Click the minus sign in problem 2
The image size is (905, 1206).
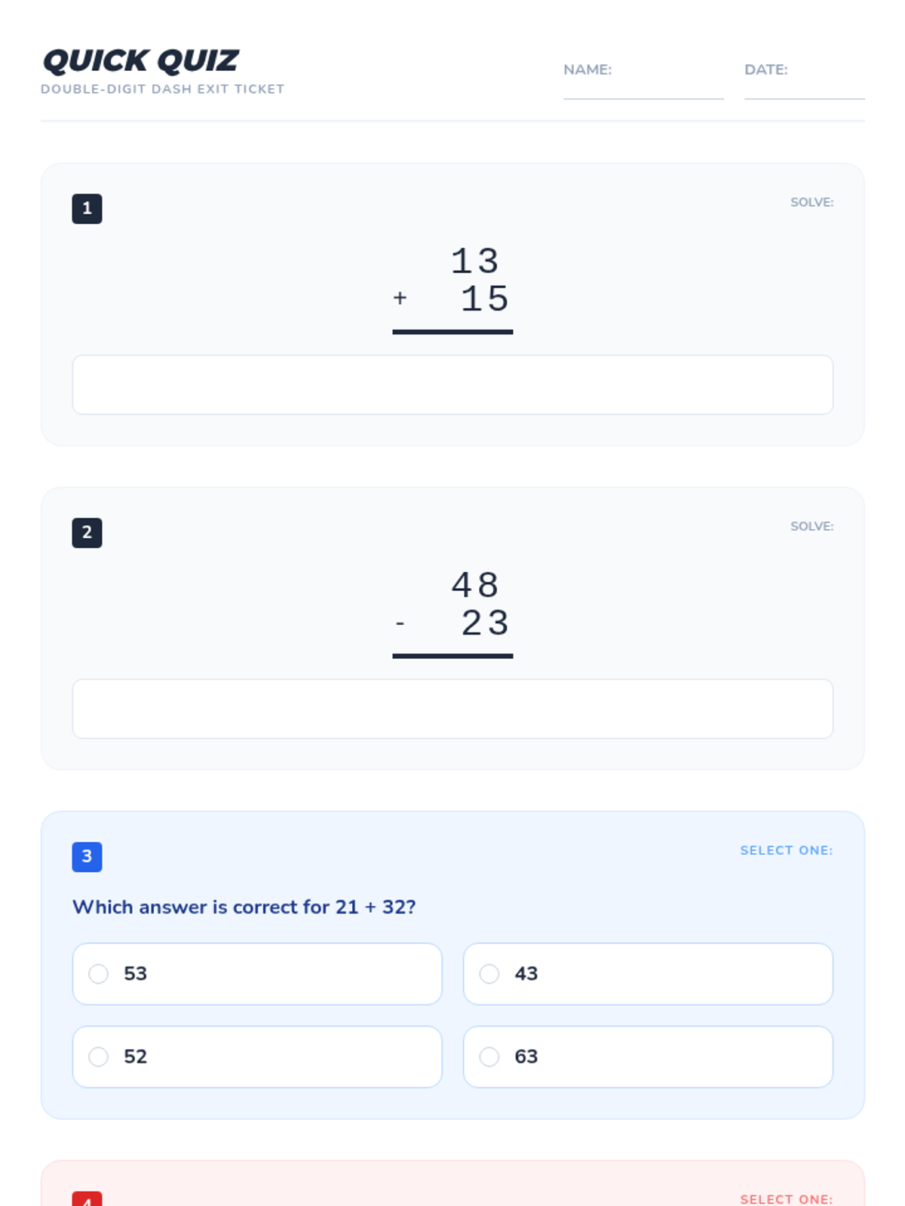coord(400,623)
